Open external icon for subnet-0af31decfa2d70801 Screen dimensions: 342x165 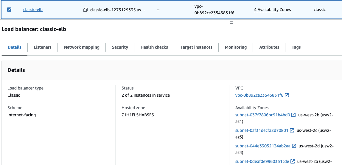292,130
